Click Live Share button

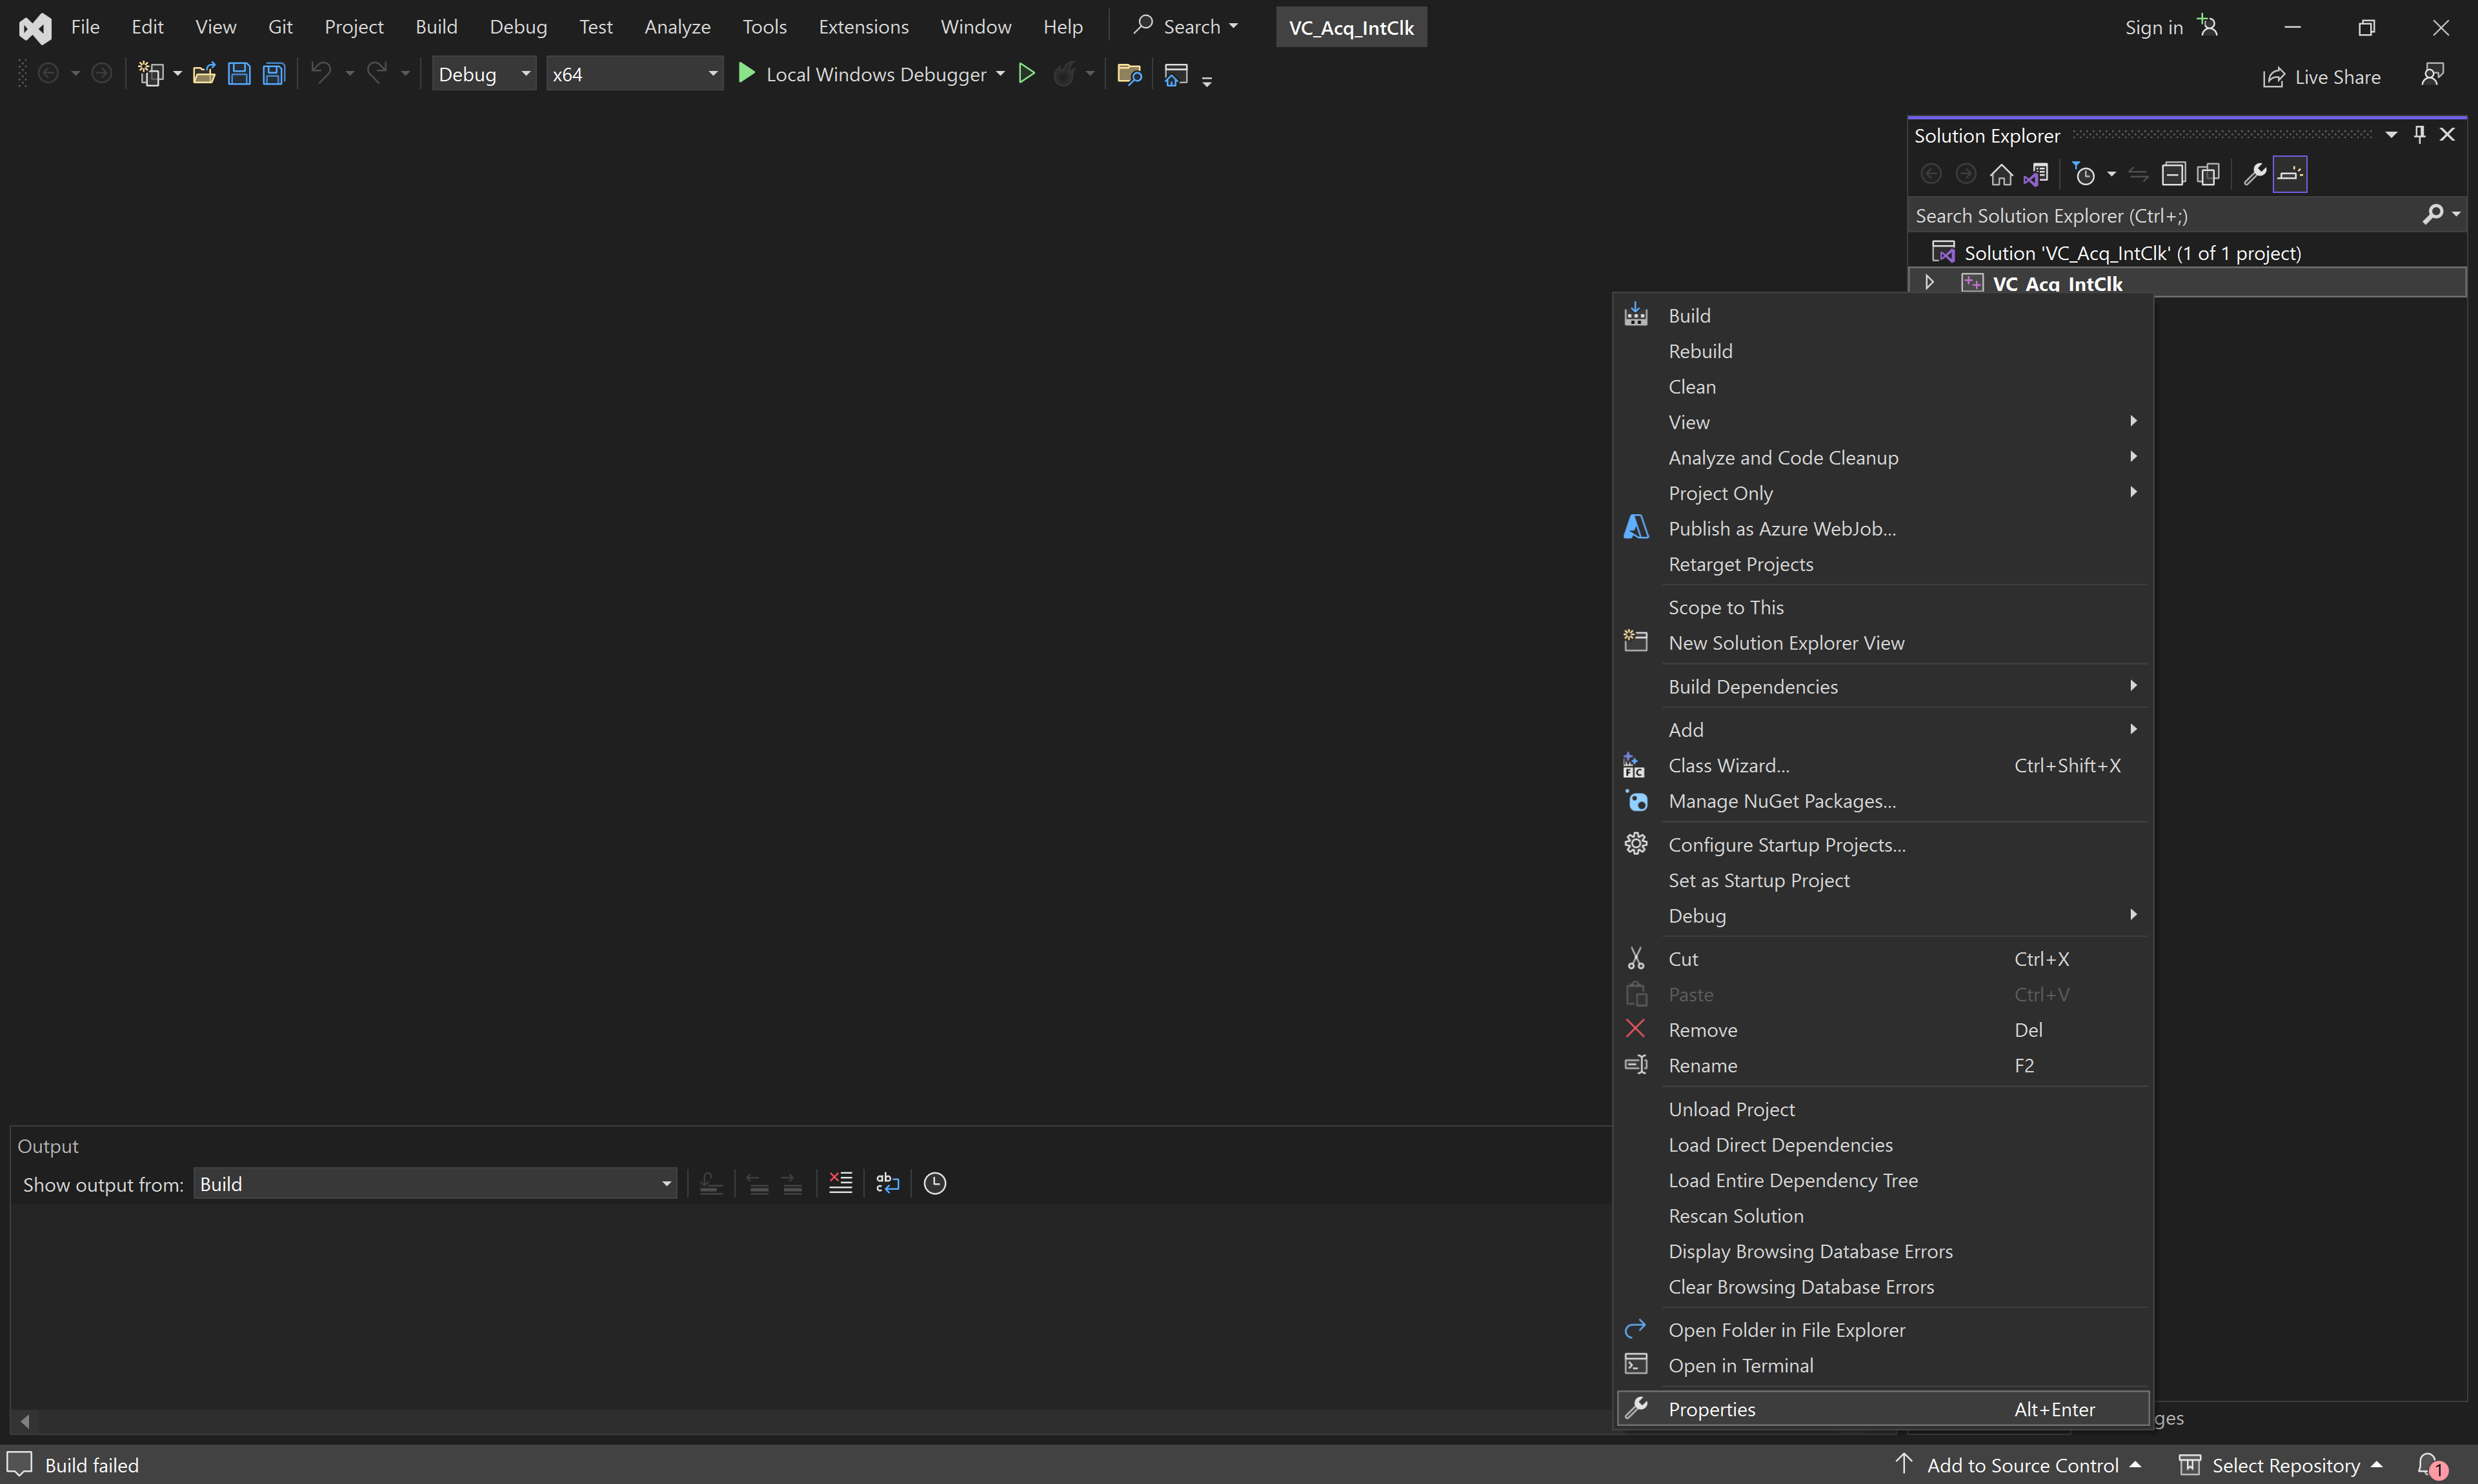click(x=2321, y=77)
